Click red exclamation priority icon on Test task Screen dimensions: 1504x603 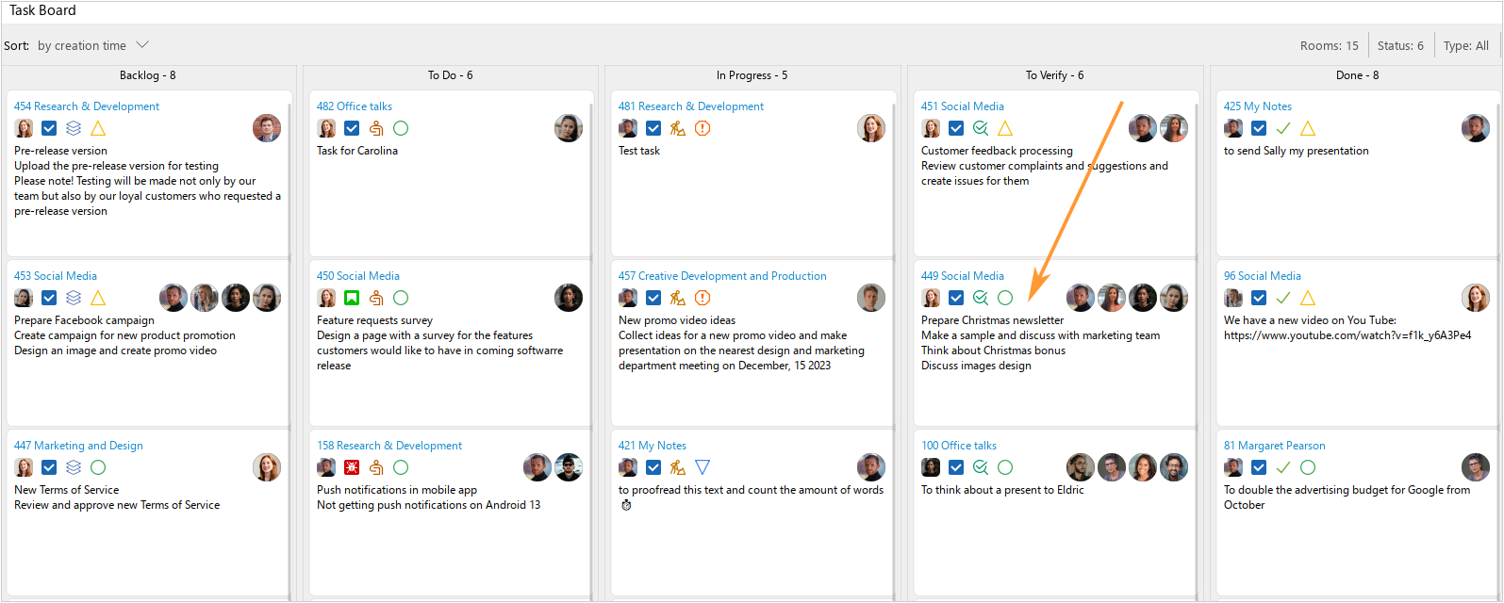click(x=702, y=128)
